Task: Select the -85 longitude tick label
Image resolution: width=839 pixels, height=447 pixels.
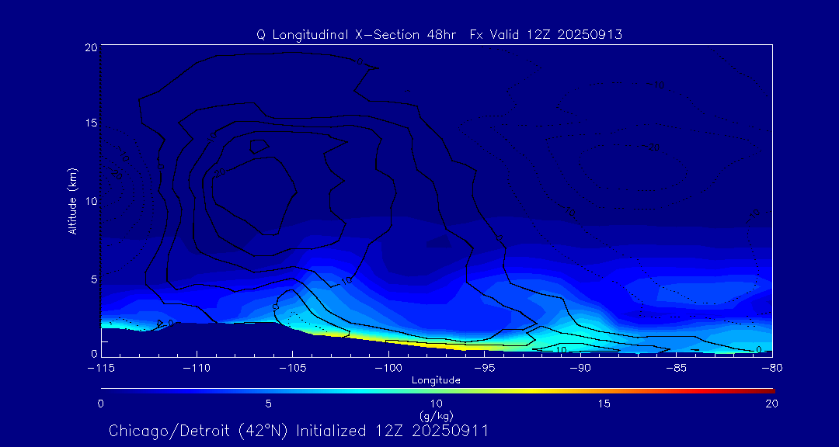Action: pyautogui.click(x=677, y=369)
